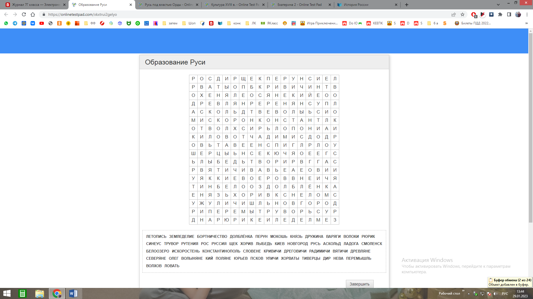
Task: Toggle the browser side panel icon
Action: pos(509,14)
